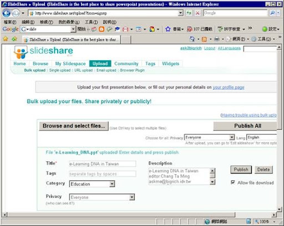
Task: Open the 檔案(F) menu
Action: pyautogui.click(x=10, y=22)
